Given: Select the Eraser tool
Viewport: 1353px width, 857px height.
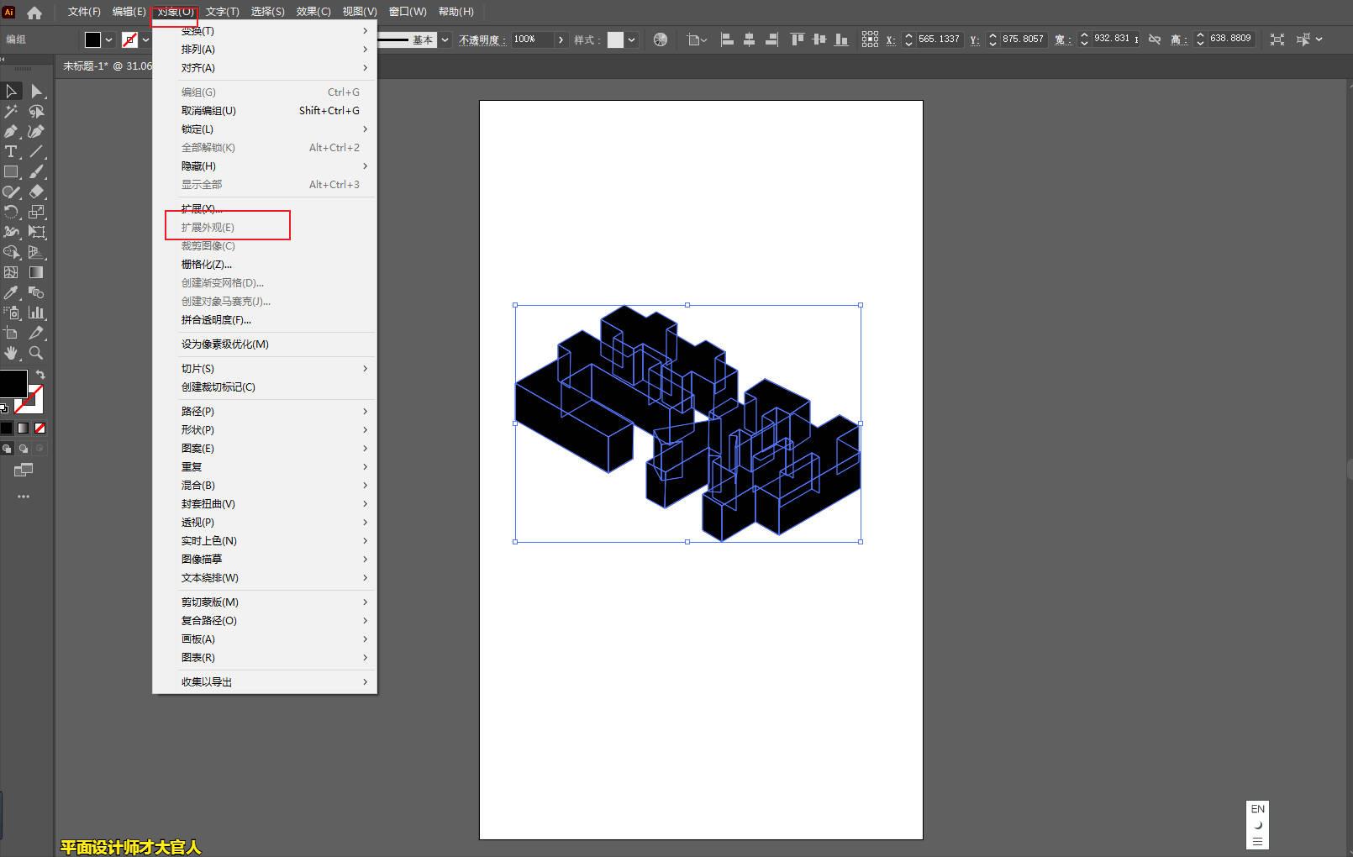Looking at the screenshot, I should pyautogui.click(x=36, y=192).
